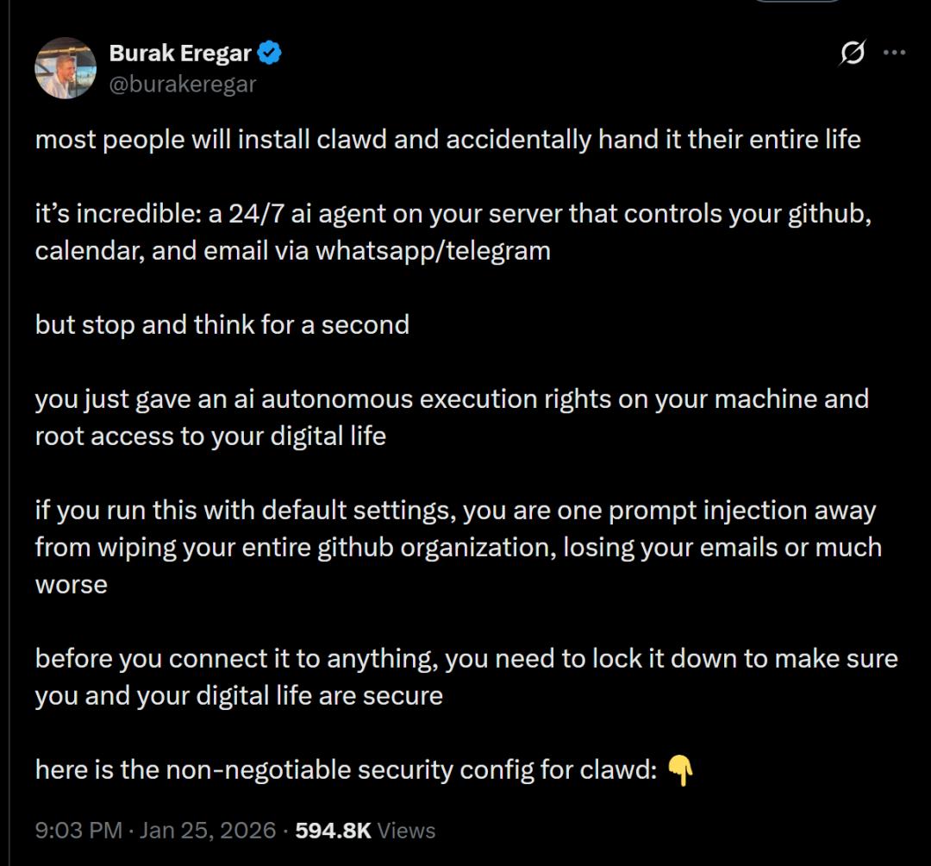This screenshot has height=866, width=931.
Task: Click the "but stop and think" line
Action: tap(222, 325)
